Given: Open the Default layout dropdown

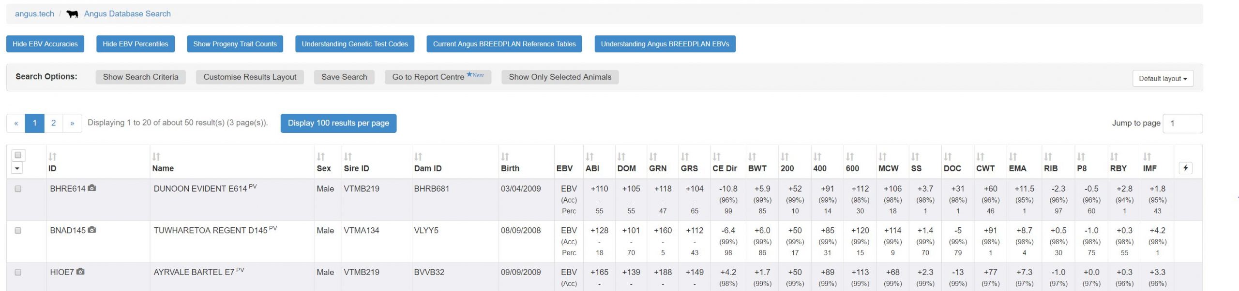Looking at the screenshot, I should [x=1163, y=79].
